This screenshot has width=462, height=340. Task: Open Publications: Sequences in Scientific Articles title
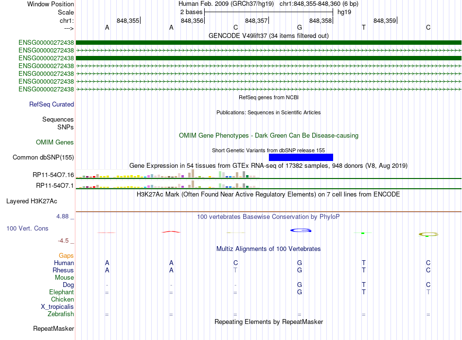(268, 112)
